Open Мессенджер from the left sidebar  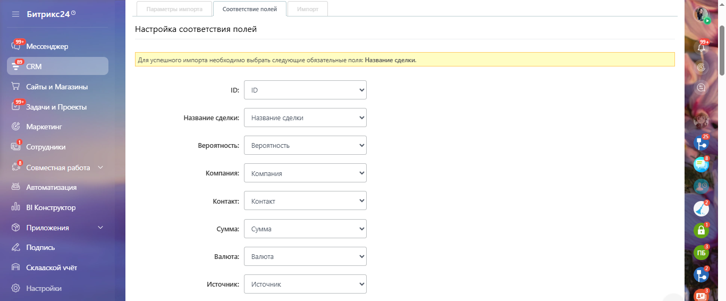pyautogui.click(x=47, y=46)
